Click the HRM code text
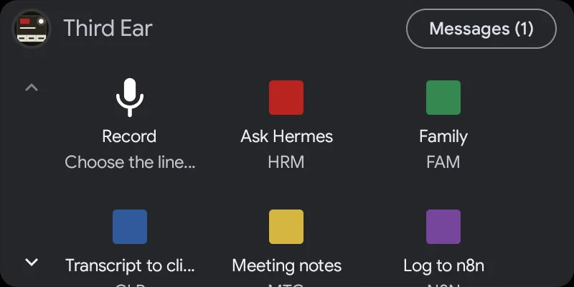Viewport: 574px width, 287px height. pos(286,163)
